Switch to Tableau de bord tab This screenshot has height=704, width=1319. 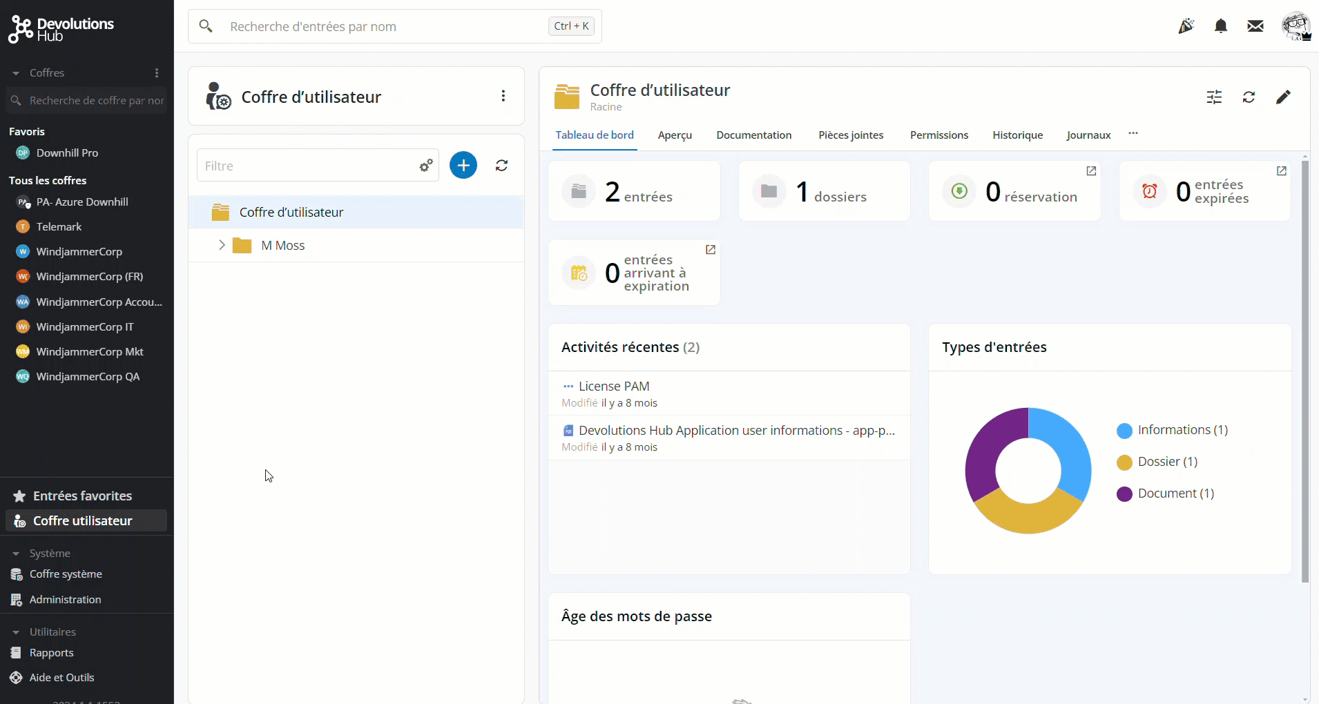595,135
